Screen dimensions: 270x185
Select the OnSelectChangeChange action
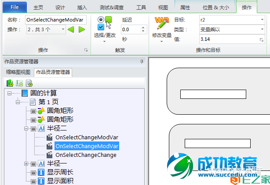tap(86, 155)
